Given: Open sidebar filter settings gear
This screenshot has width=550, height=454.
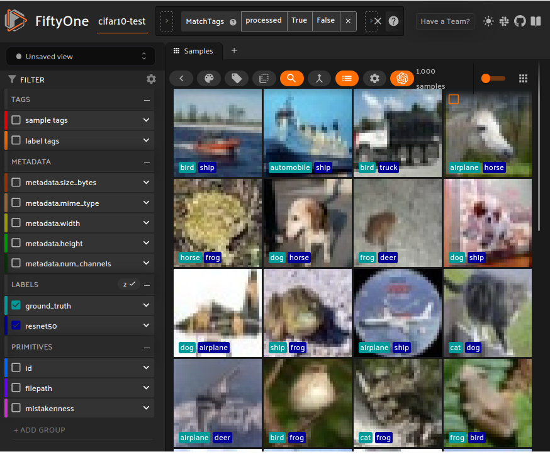Looking at the screenshot, I should [x=151, y=79].
